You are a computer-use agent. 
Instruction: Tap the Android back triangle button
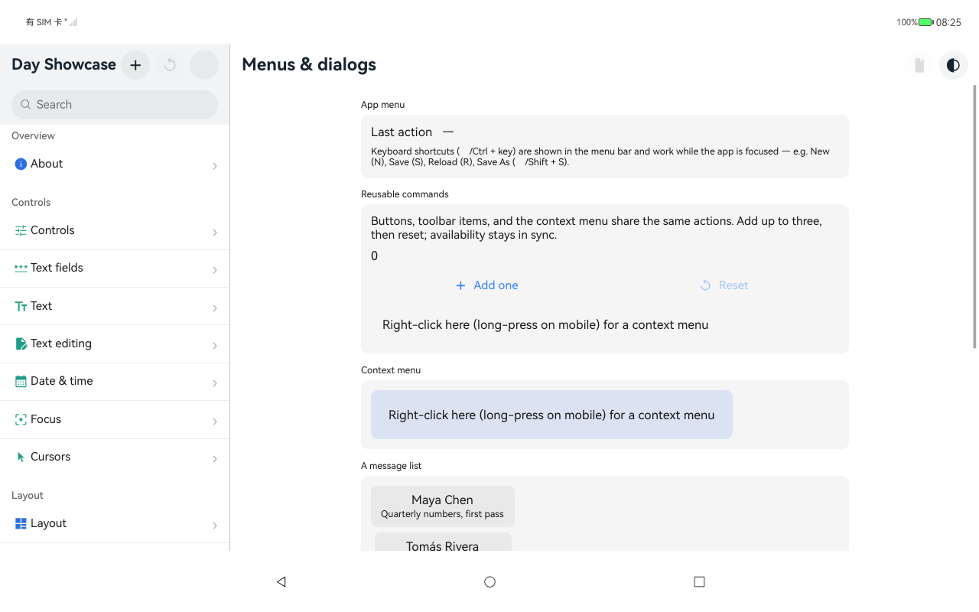click(x=281, y=581)
